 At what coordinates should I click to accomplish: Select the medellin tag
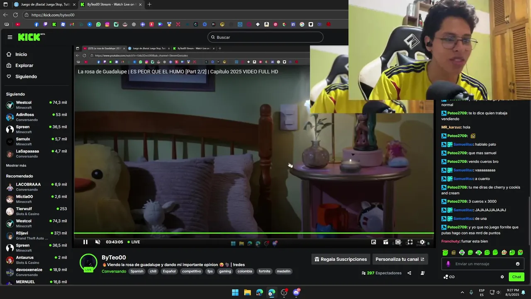tap(283, 271)
